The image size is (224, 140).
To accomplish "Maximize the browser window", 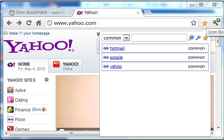I will coord(201,5).
